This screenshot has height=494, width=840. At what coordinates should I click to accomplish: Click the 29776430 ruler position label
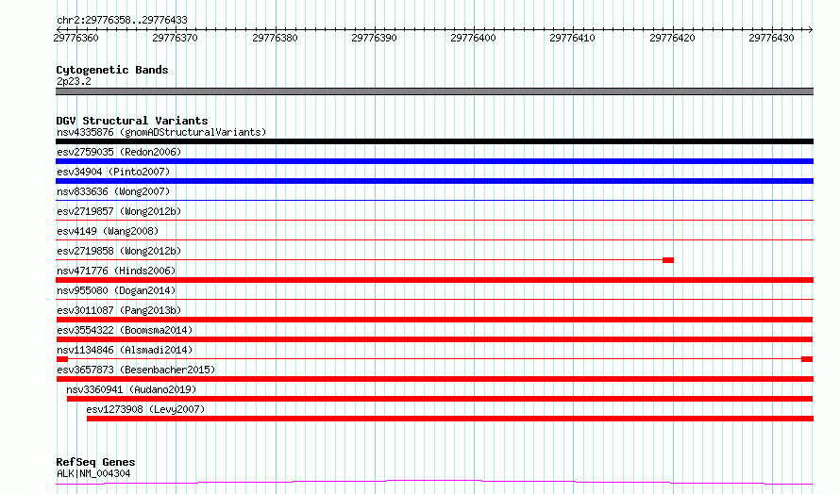point(771,38)
